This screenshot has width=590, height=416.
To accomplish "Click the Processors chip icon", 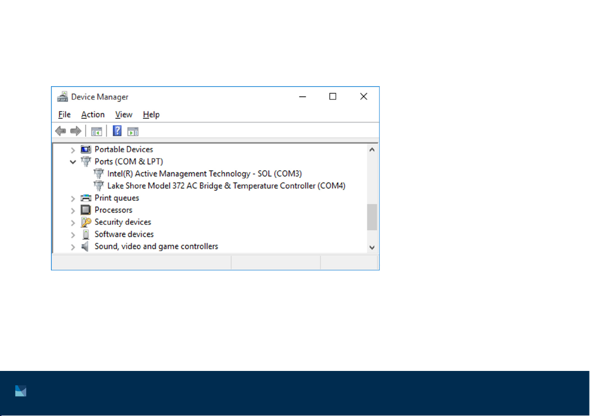I will 86,210.
